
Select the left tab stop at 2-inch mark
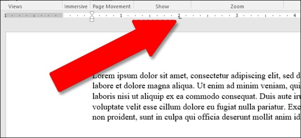point(180,18)
